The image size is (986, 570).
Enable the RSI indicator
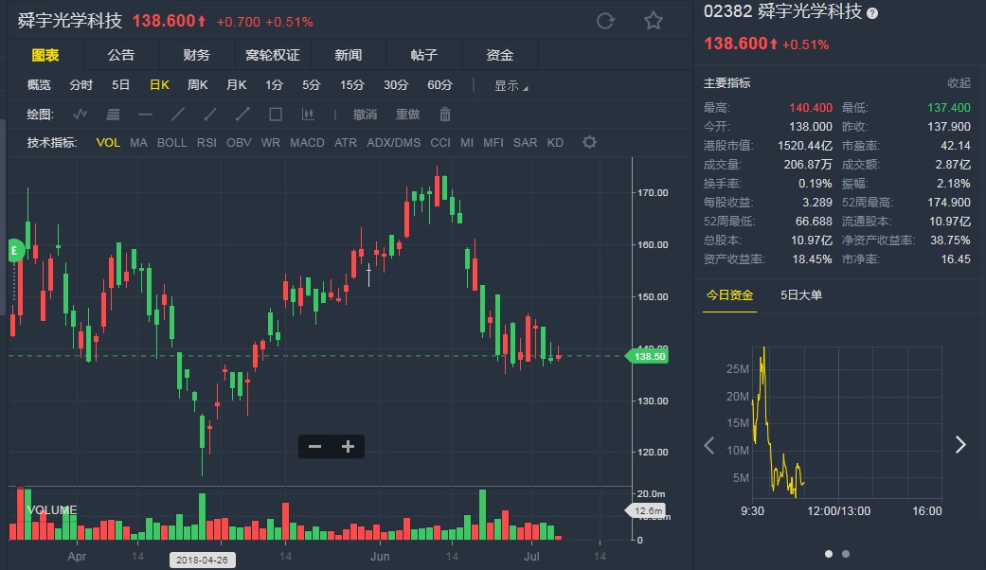[206, 143]
